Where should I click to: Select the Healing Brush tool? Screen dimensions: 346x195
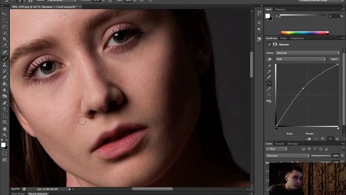coord(4,52)
